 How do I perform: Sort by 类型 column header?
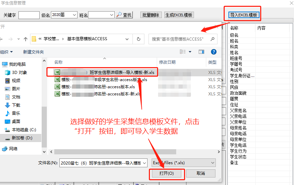tap(212, 62)
